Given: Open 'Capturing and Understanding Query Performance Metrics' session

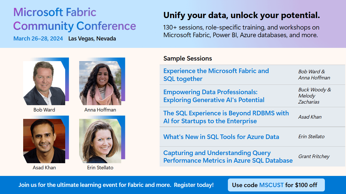Looking at the screenshot, I should [x=228, y=157].
